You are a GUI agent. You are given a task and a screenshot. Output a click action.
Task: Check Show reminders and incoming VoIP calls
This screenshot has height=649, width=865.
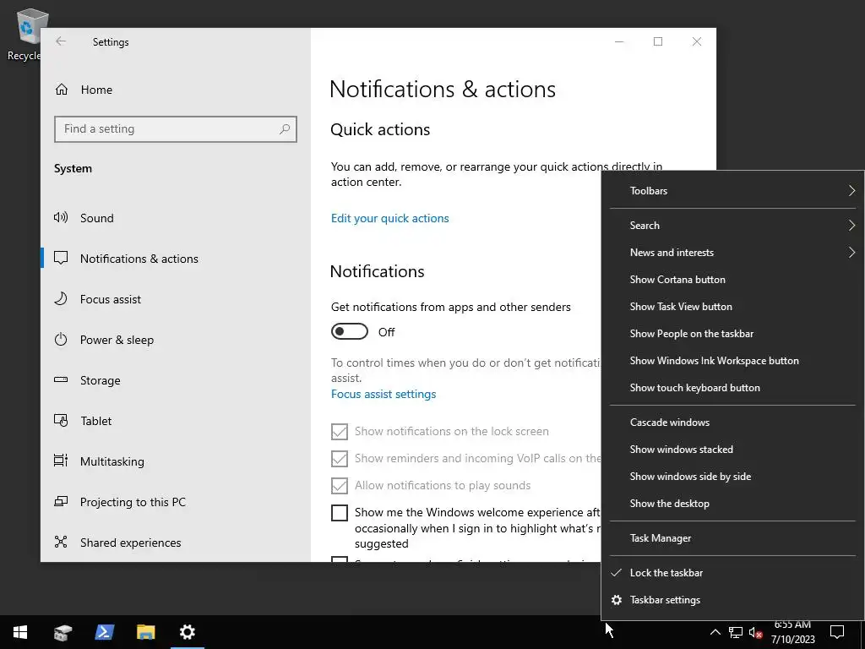[340, 459]
